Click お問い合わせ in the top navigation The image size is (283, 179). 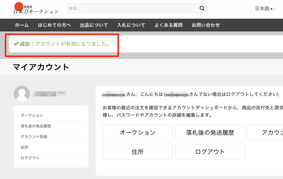point(206,25)
